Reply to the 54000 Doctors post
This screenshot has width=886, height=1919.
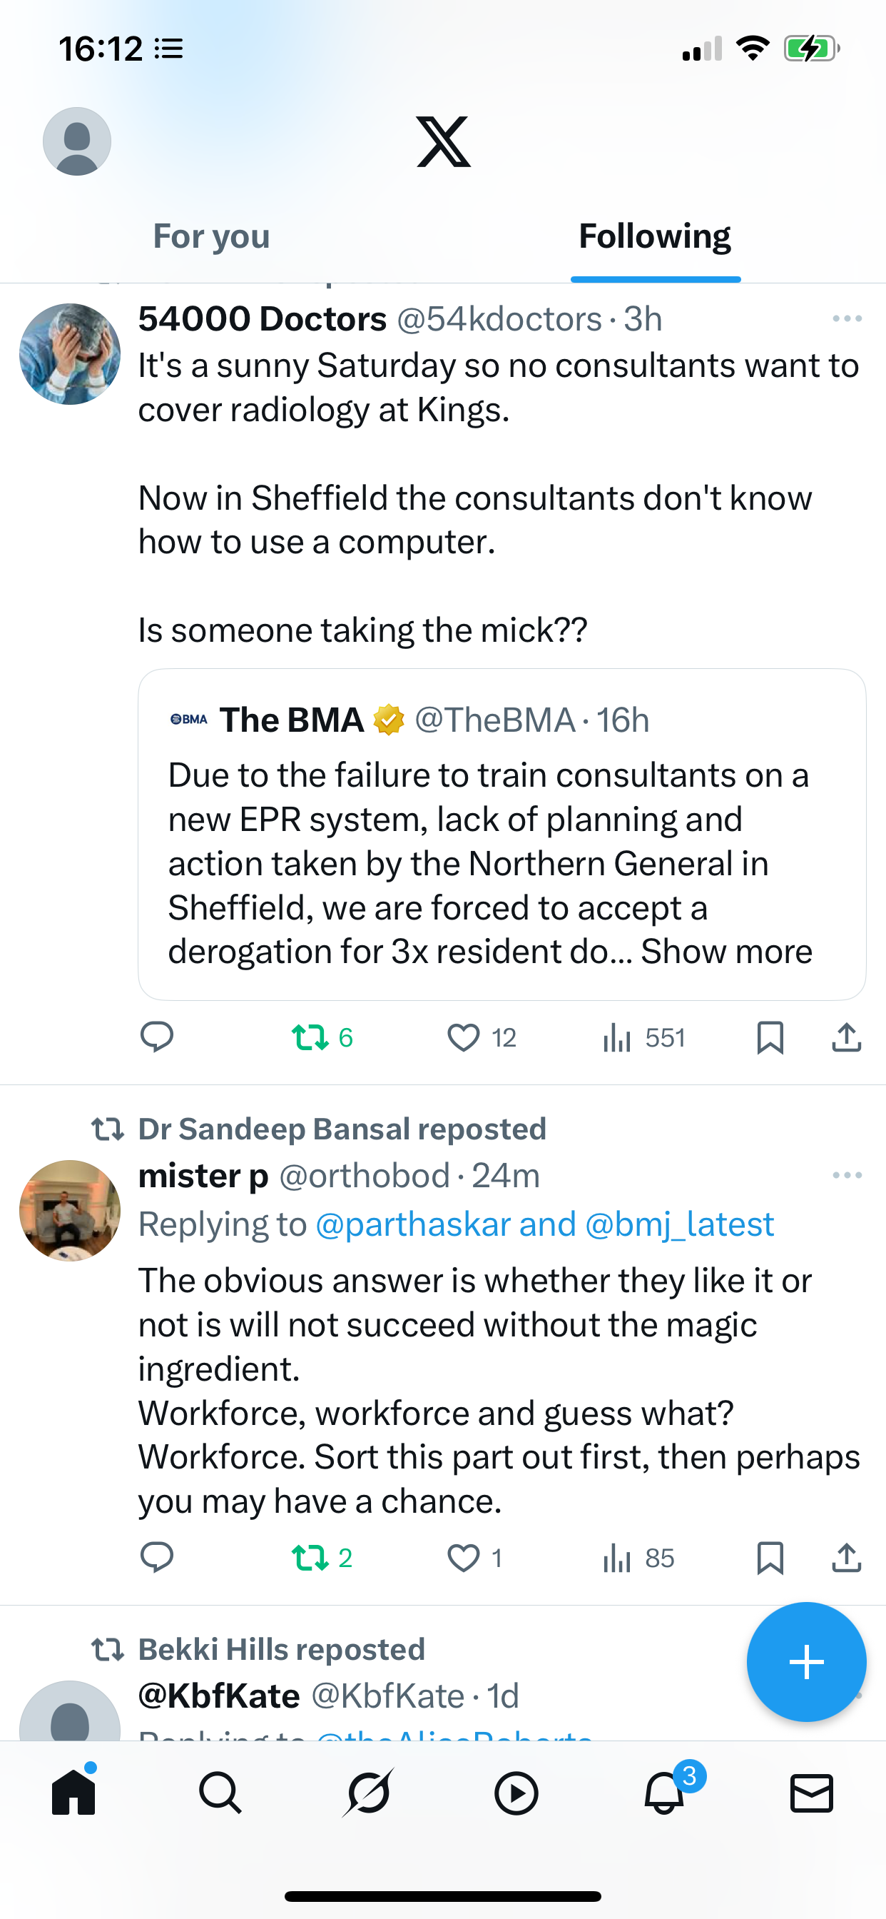(157, 1037)
